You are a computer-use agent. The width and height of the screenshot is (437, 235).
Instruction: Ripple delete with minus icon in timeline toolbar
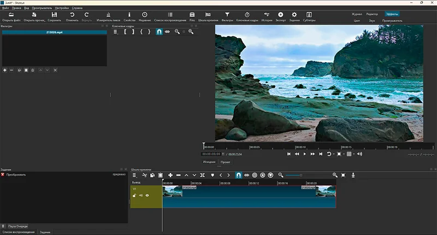pos(179,175)
